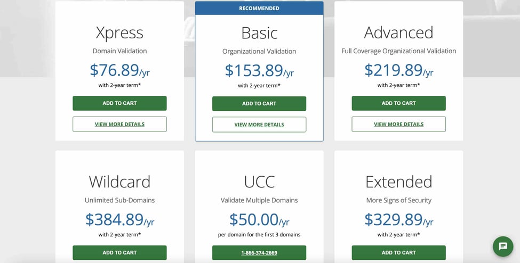Call 1-866-374-2669 for UCC plan
Viewport: 520px width, 263px height.
coord(259,252)
